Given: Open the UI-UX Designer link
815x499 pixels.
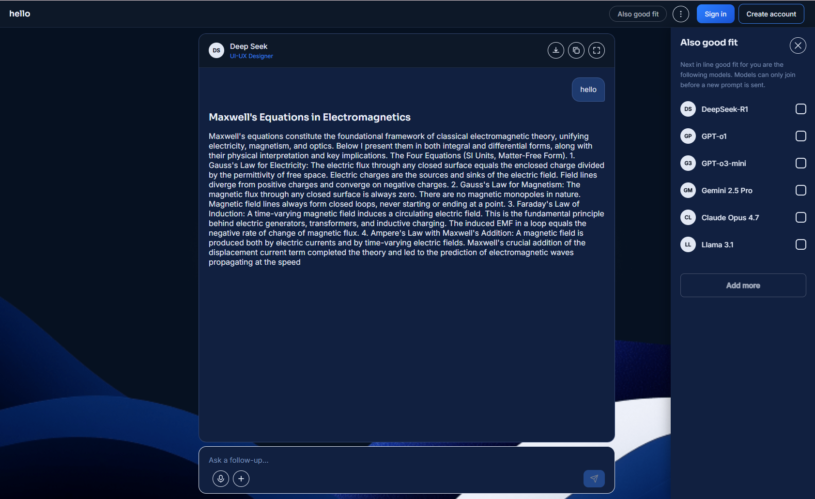Looking at the screenshot, I should pyautogui.click(x=251, y=56).
